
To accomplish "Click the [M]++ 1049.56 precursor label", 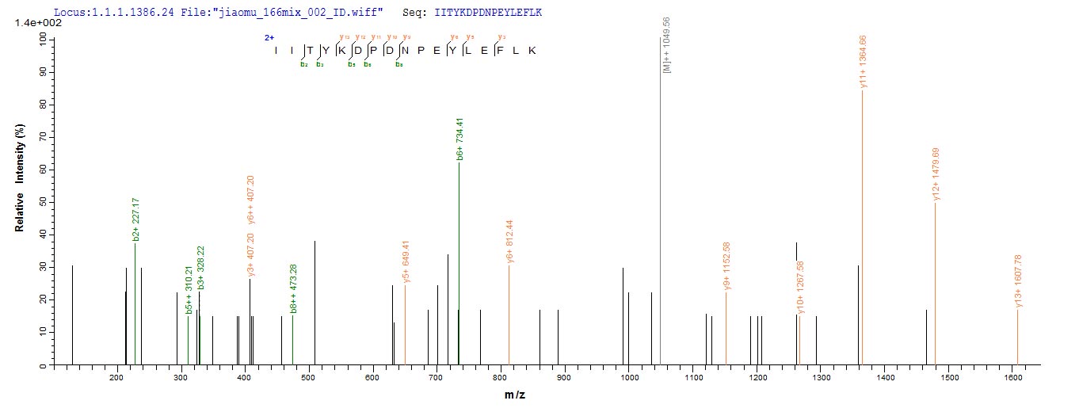I will pos(668,44).
